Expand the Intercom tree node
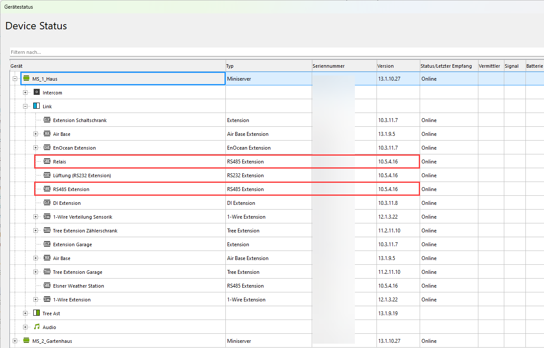This screenshot has width=544, height=348. [25, 93]
